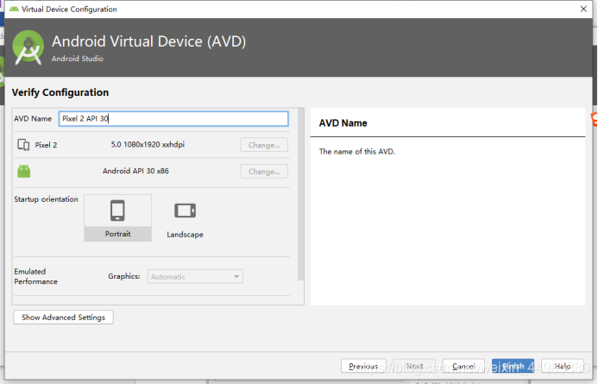The width and height of the screenshot is (598, 384).
Task: Open the Graphics dropdown
Action: tap(195, 277)
